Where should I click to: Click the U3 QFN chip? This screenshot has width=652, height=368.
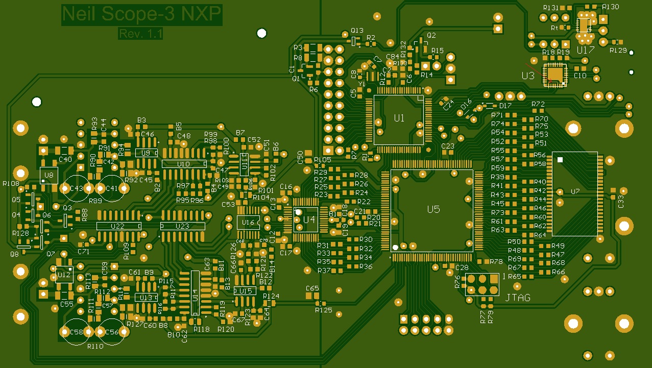[x=555, y=75]
